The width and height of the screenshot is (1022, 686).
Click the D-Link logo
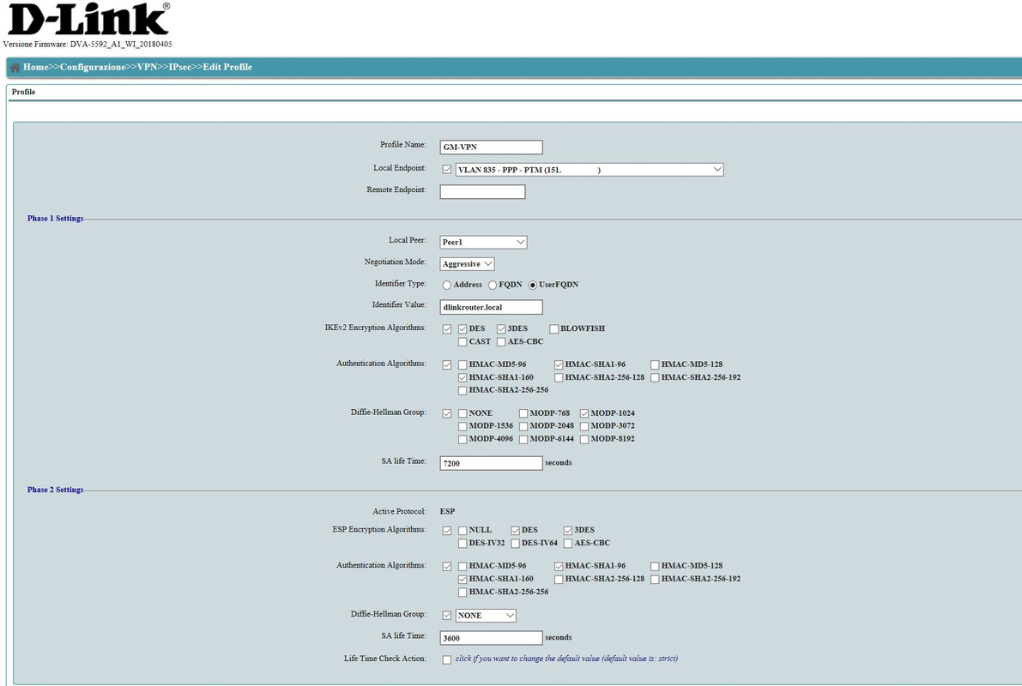88,20
